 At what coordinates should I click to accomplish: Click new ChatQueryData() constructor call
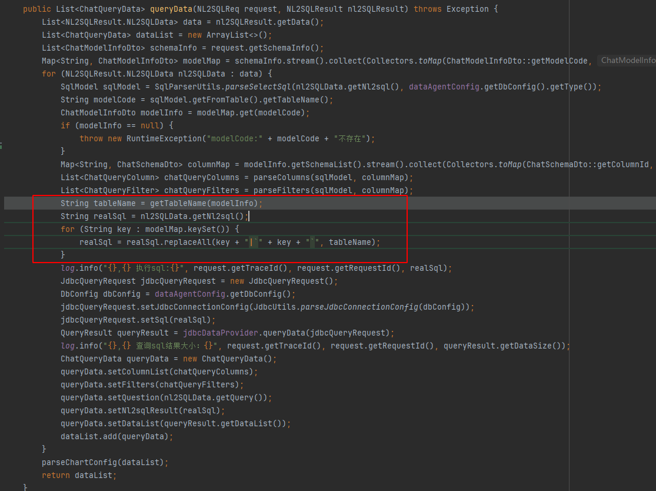[x=227, y=360]
